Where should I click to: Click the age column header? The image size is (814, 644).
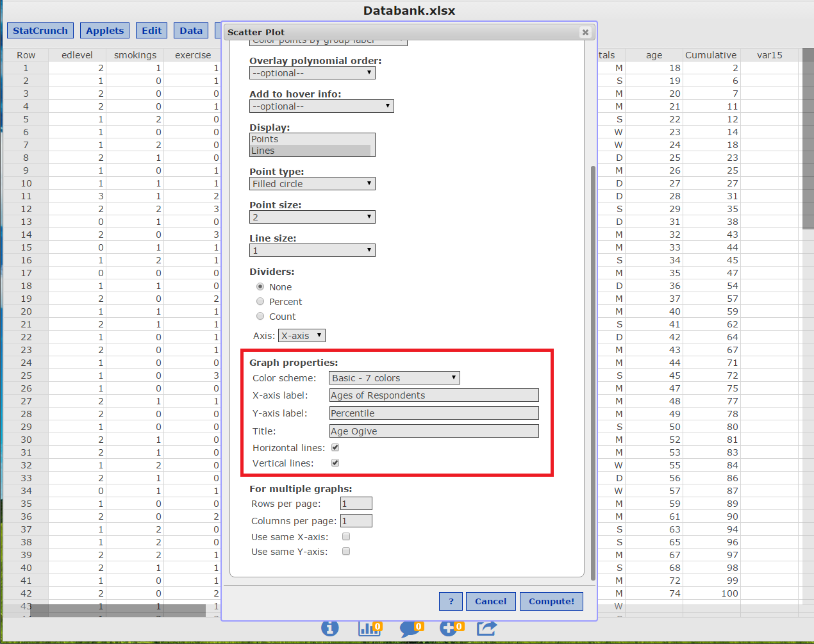click(x=654, y=55)
